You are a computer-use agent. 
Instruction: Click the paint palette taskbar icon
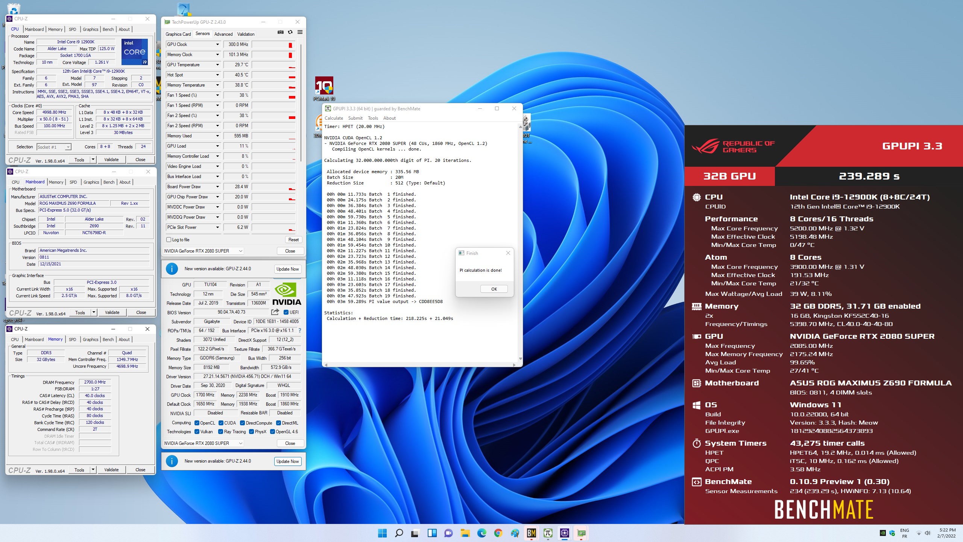coord(515,533)
